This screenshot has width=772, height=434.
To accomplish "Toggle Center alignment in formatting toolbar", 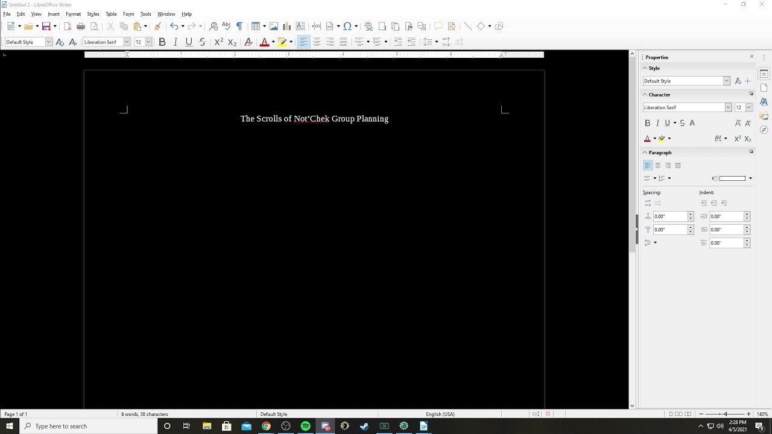I will pyautogui.click(x=317, y=42).
